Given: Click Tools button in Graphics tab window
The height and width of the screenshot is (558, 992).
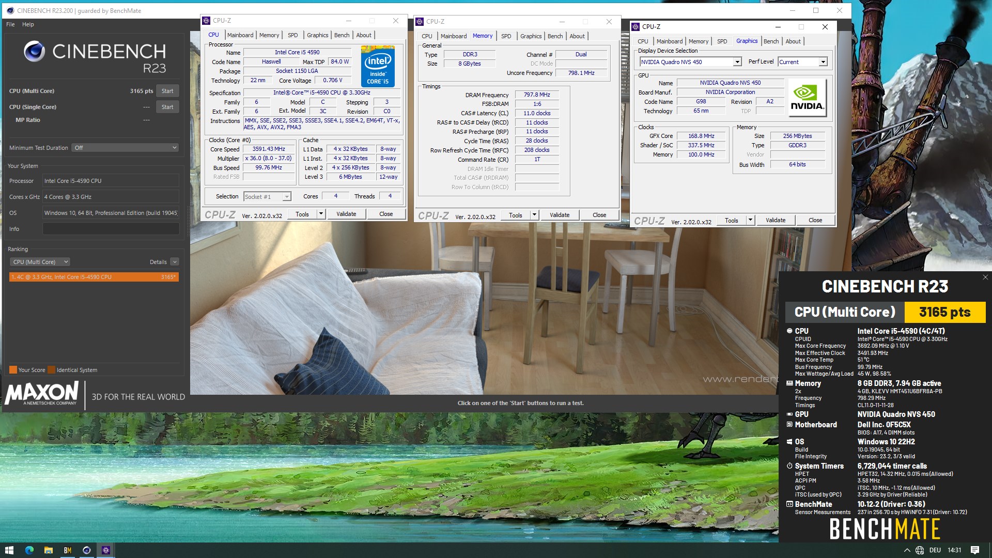Looking at the screenshot, I should click(x=731, y=220).
